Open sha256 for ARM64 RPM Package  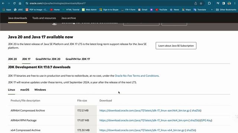[x=194, y=120]
